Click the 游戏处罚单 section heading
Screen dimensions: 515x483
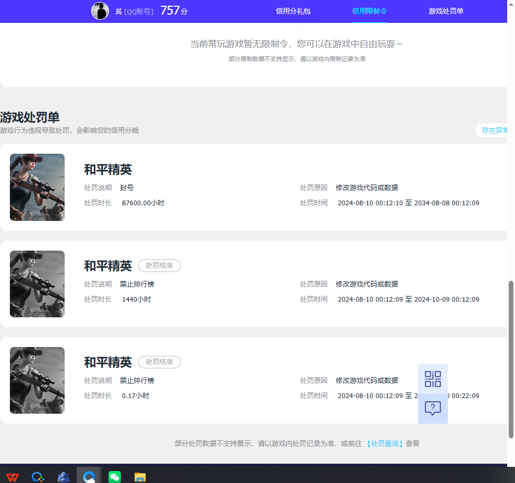click(x=30, y=117)
